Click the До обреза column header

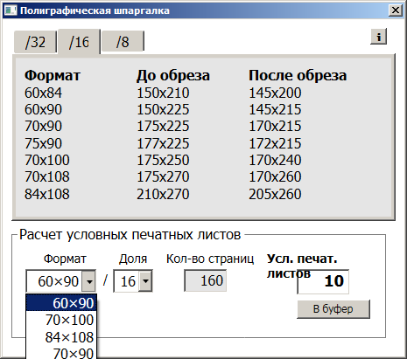click(x=173, y=75)
